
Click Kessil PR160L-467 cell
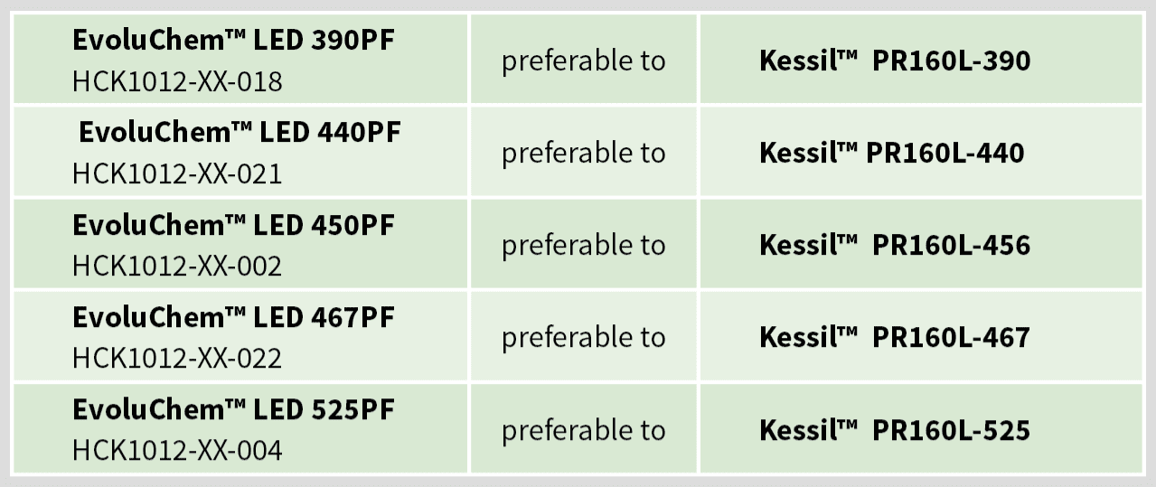[920, 335]
